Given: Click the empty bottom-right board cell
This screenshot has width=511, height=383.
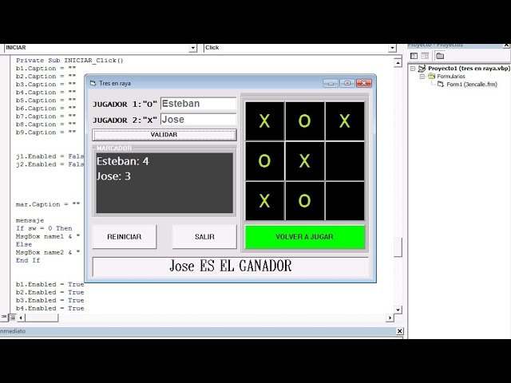Looking at the screenshot, I should 345,201.
